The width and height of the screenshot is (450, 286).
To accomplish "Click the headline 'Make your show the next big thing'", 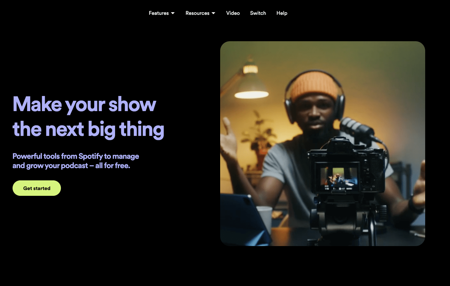I will click(x=88, y=117).
